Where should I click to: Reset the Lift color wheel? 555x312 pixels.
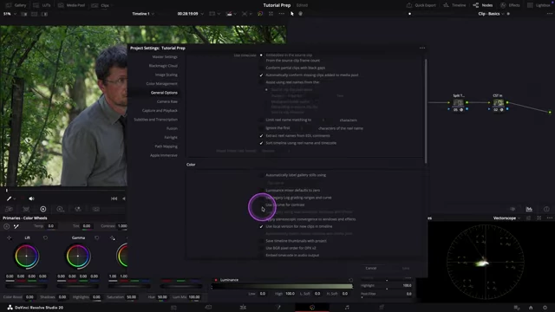(45, 238)
